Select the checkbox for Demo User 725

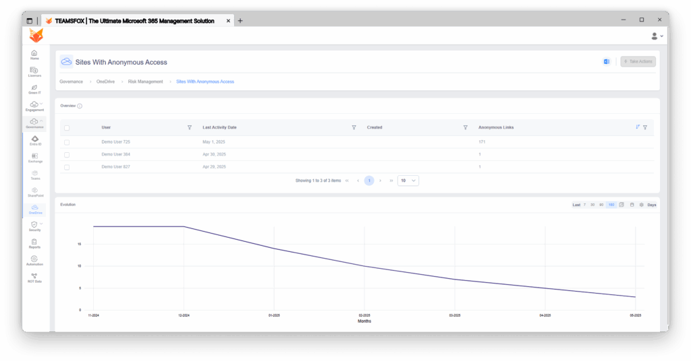click(67, 142)
